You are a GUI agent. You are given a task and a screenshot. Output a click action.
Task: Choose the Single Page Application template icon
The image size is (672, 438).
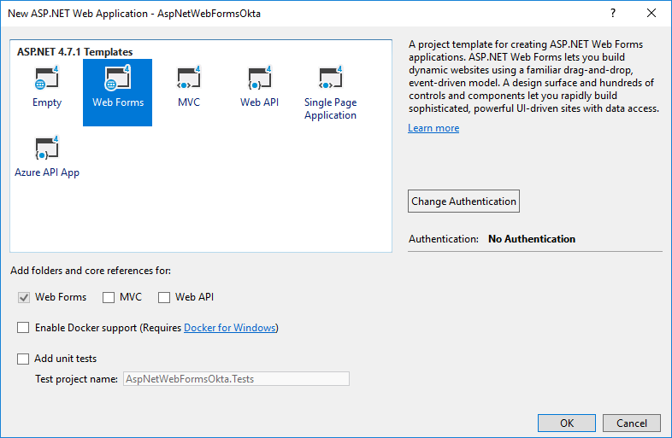330,79
